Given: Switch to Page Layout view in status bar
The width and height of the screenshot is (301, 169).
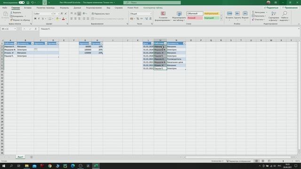Looking at the screenshot, I should point(263,161).
